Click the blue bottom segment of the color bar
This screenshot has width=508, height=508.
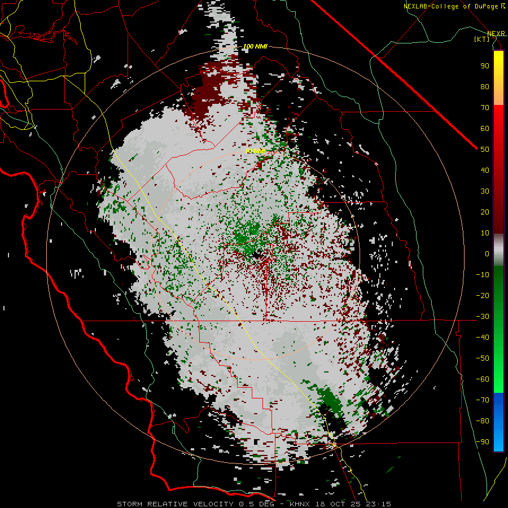click(498, 422)
